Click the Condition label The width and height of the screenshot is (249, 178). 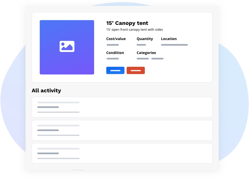pyautogui.click(x=115, y=53)
